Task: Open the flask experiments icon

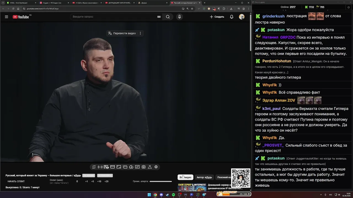Action: [150, 167]
